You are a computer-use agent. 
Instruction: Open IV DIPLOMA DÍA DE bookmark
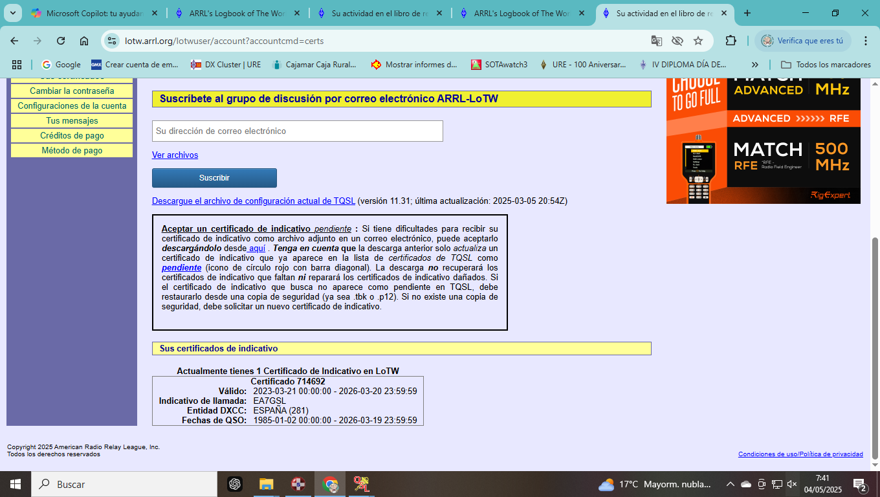tap(682, 64)
